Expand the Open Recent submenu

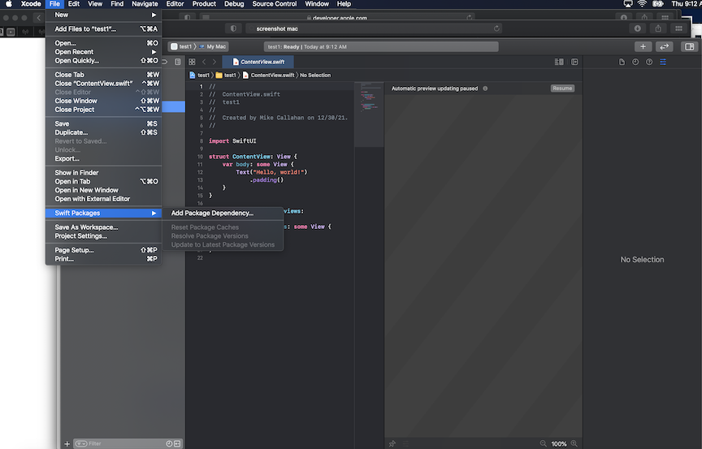[x=103, y=52]
